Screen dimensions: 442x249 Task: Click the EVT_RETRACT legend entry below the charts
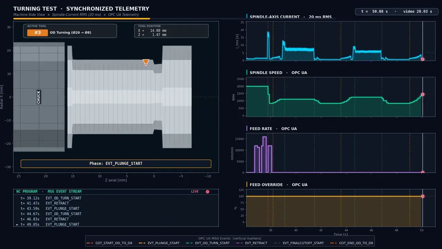click(251, 243)
